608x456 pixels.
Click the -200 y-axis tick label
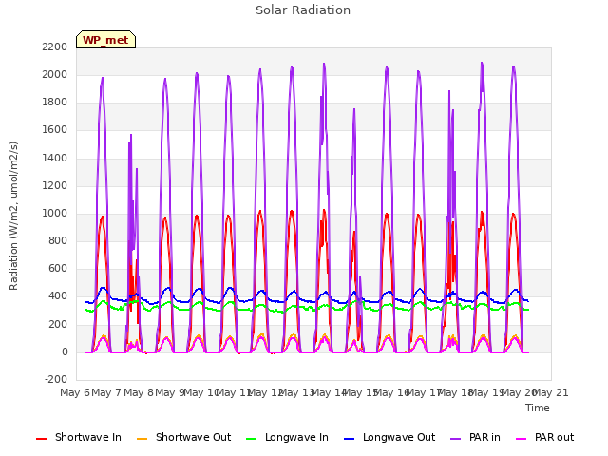pos(56,380)
